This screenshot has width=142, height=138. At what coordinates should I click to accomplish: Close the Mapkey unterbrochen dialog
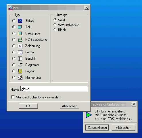click(134, 104)
